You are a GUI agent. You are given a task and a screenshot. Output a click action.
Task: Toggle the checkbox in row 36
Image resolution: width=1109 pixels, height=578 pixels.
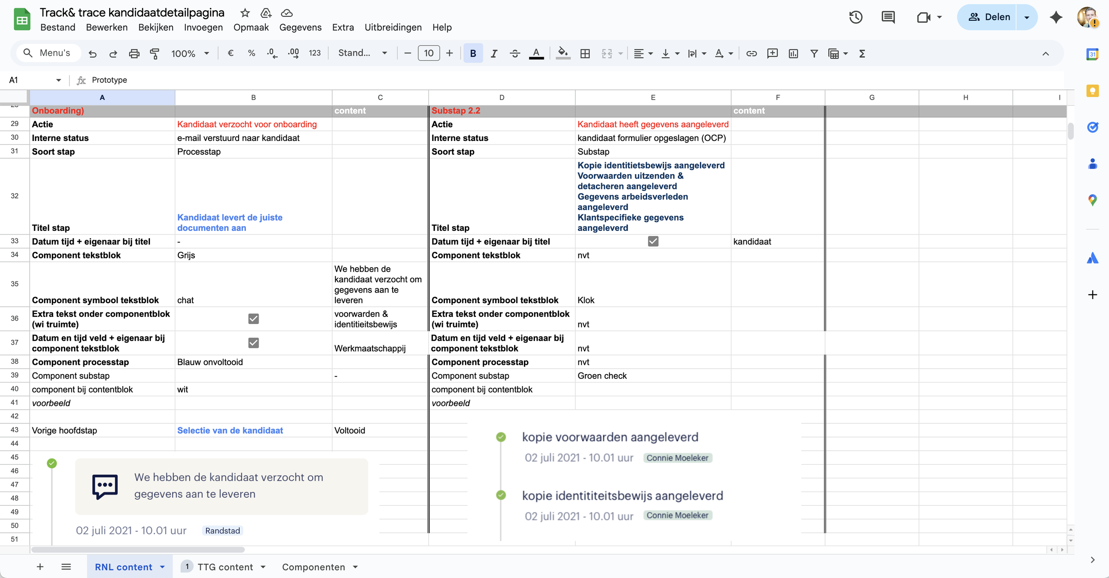[253, 319]
